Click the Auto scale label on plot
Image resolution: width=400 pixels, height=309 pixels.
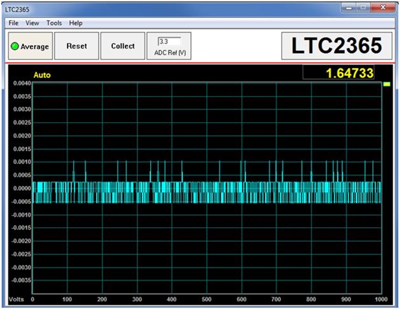[42, 75]
